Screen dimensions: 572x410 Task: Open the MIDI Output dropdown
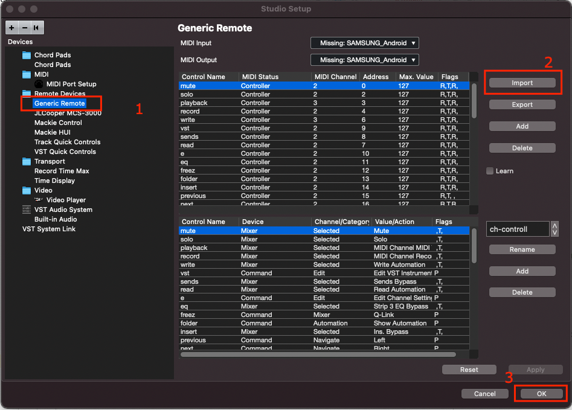(x=364, y=60)
